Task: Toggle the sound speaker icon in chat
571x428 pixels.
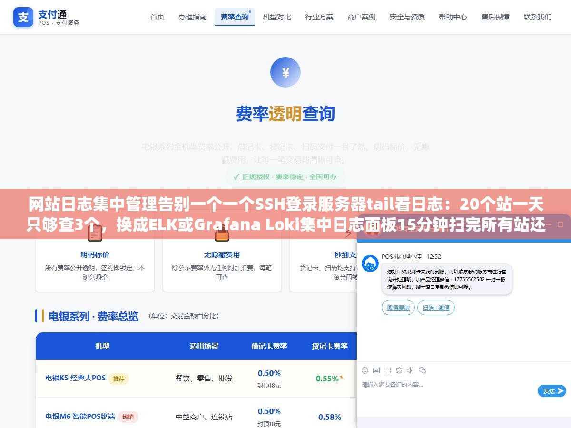Action: 410,370
